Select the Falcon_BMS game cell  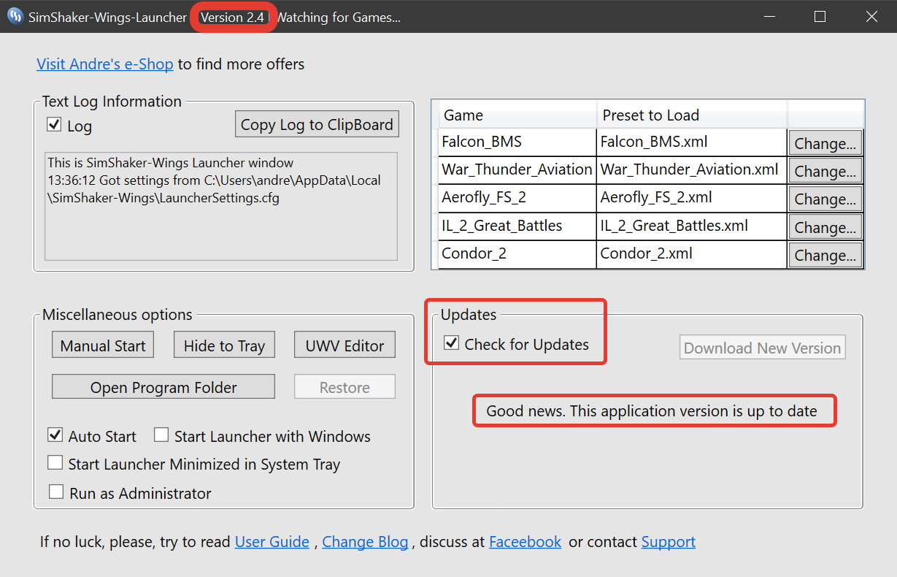517,142
